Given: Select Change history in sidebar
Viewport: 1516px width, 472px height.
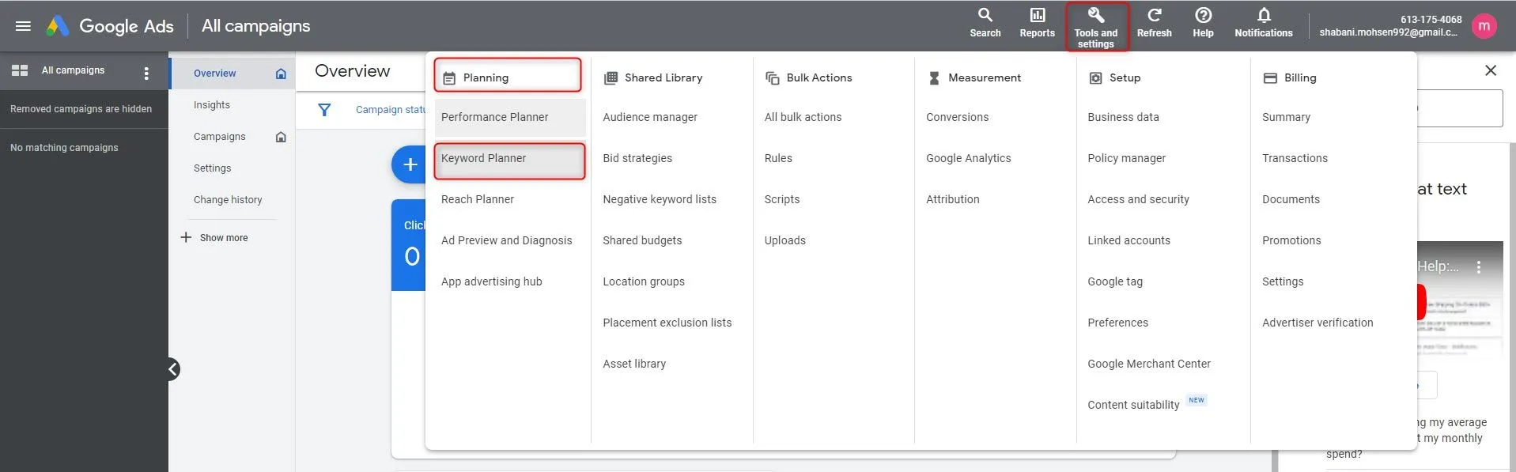Looking at the screenshot, I should click(x=228, y=200).
